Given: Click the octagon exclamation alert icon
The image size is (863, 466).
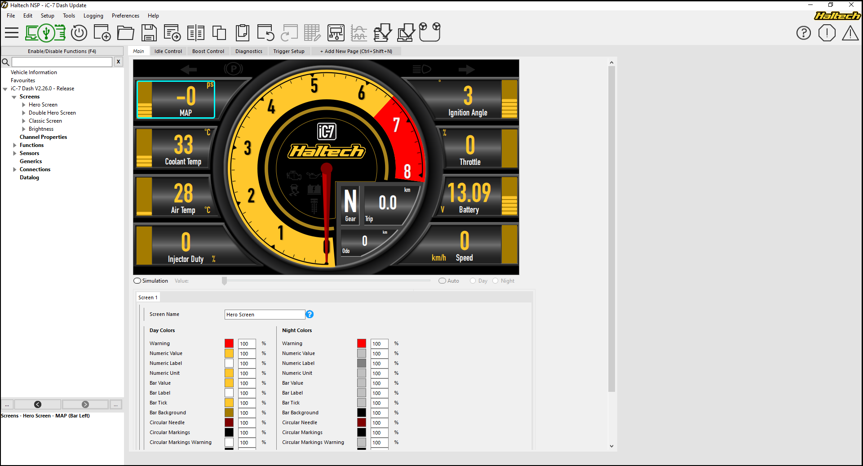Looking at the screenshot, I should tap(827, 33).
